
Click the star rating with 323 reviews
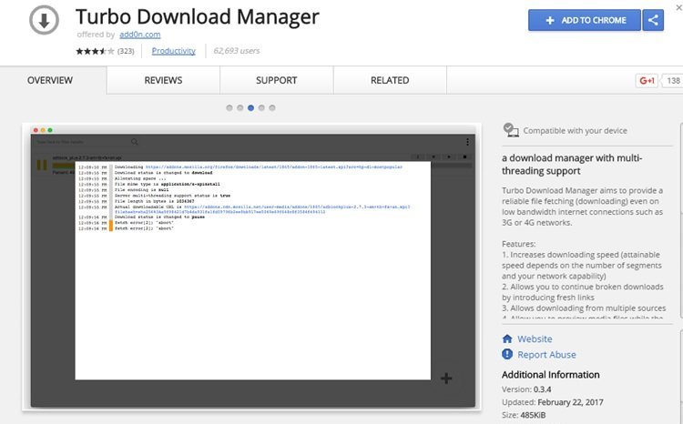[105, 51]
